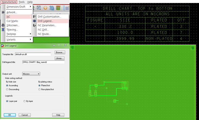Image resolution: width=199 pixels, height=120 pixels.
Task: Click the 3D viewer toolbar icon
Action: [x=52, y=8]
